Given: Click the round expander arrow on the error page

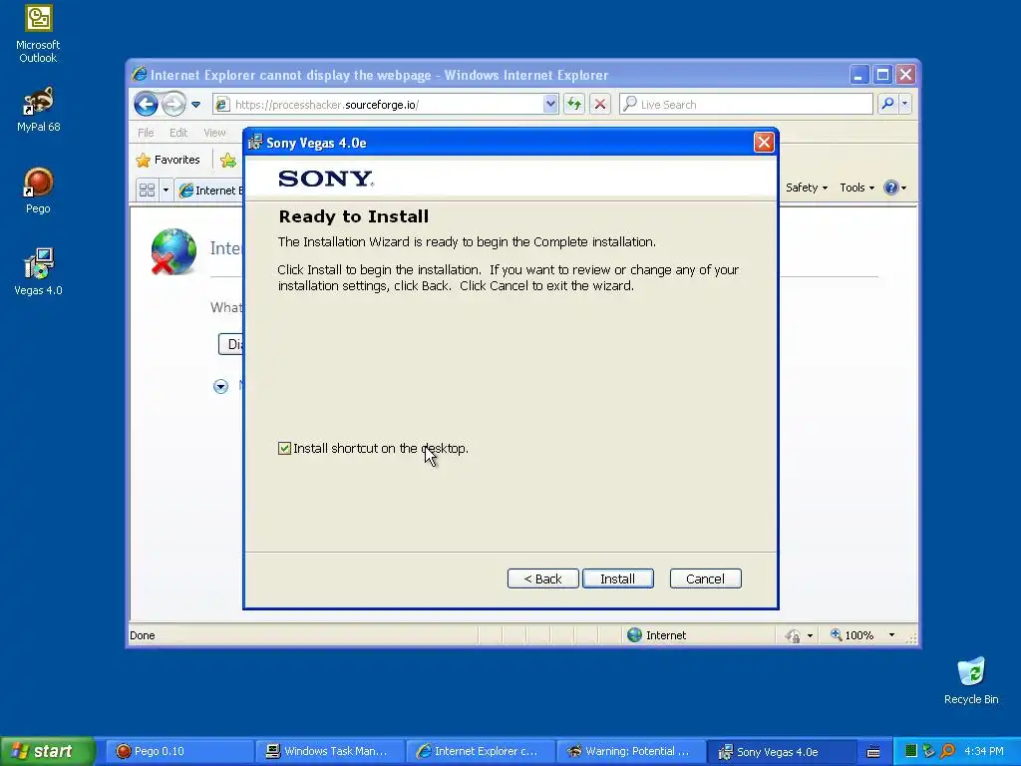Looking at the screenshot, I should (220, 387).
